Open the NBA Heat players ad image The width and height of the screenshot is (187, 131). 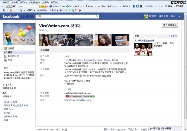point(143,49)
